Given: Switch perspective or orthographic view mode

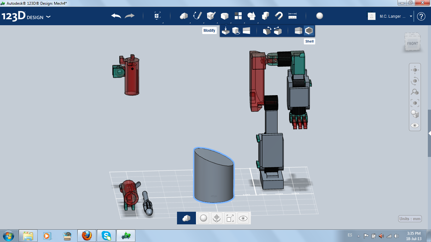Looking at the screenshot, I should point(415,114).
